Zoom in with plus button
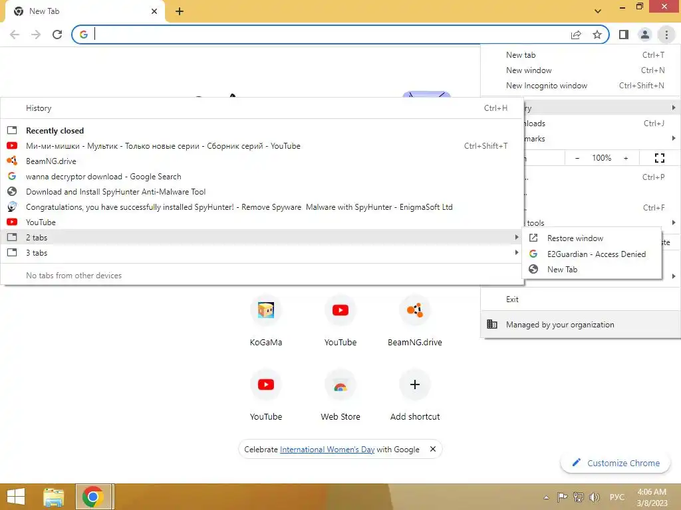Image resolution: width=681 pixels, height=510 pixels. pos(626,158)
